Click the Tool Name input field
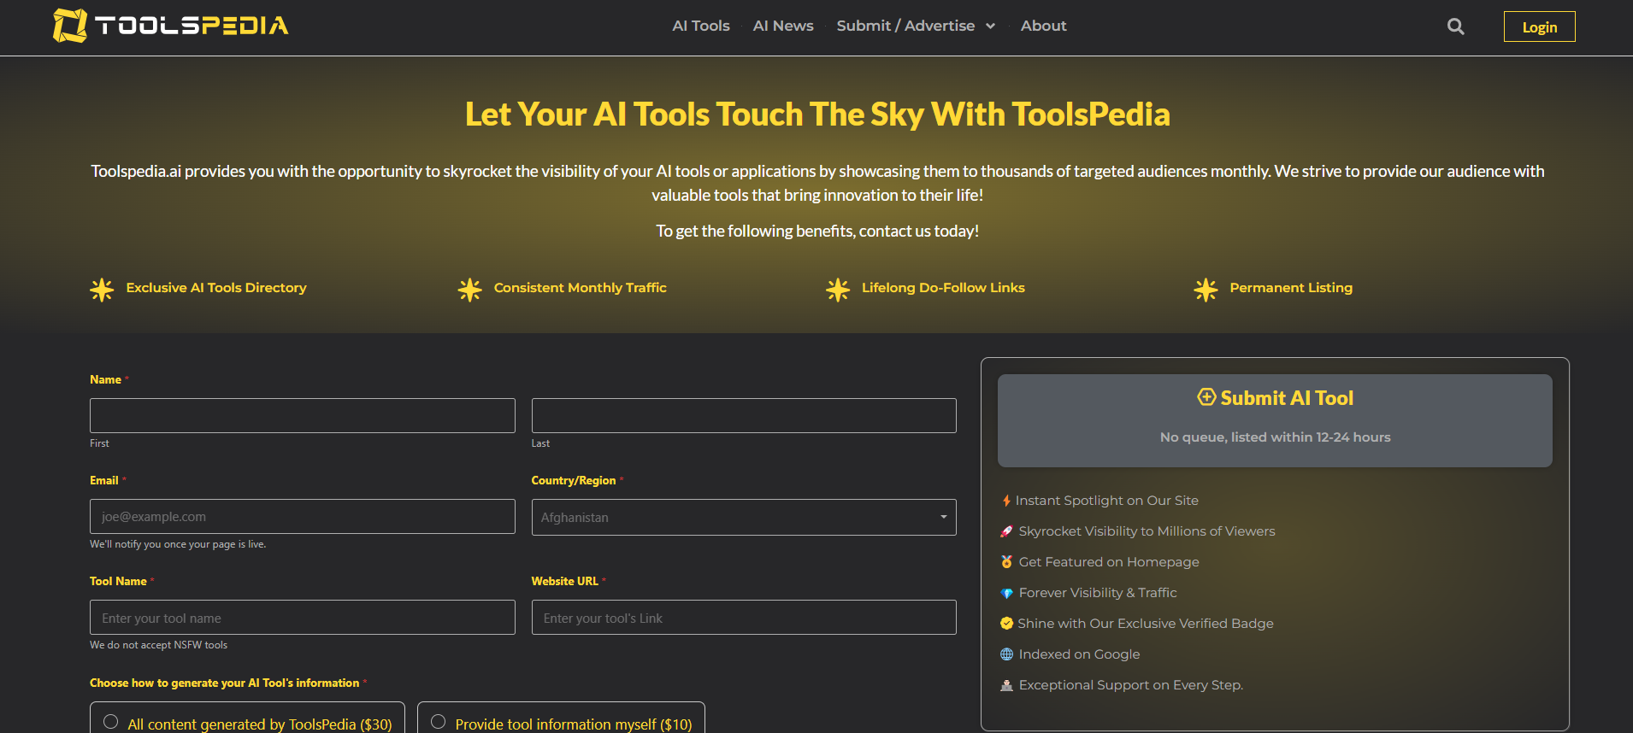Screen dimensions: 1633x733 coord(303,618)
